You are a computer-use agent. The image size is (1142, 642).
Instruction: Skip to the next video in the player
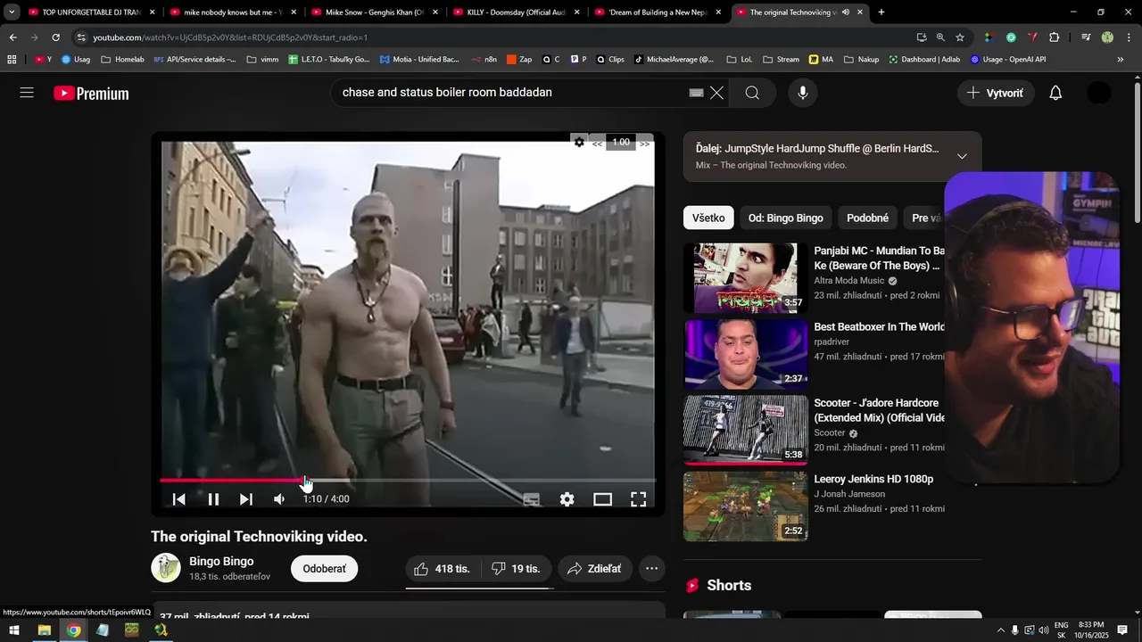point(246,499)
